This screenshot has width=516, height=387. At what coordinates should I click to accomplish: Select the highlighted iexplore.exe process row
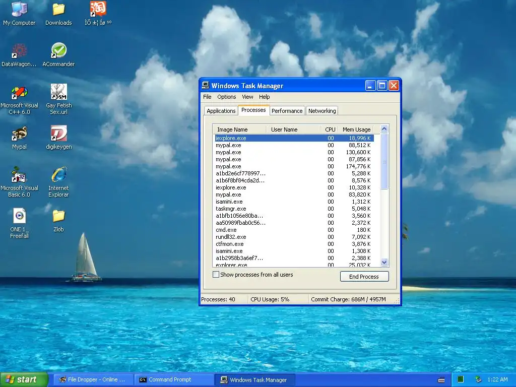coord(294,138)
